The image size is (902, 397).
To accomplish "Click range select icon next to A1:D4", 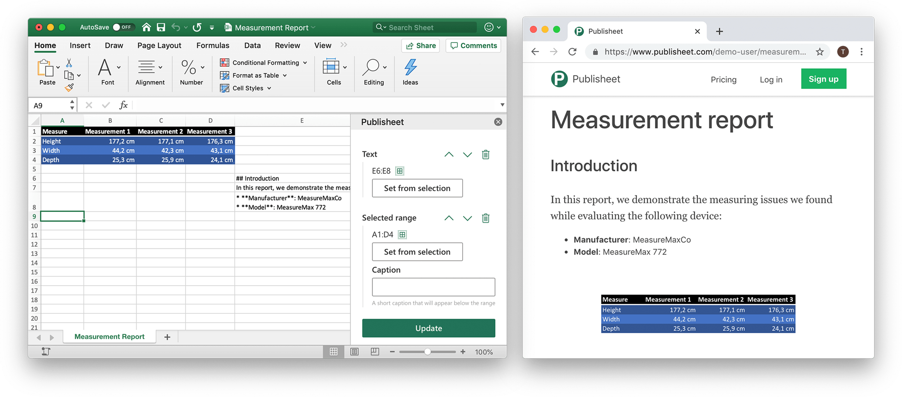I will [402, 234].
